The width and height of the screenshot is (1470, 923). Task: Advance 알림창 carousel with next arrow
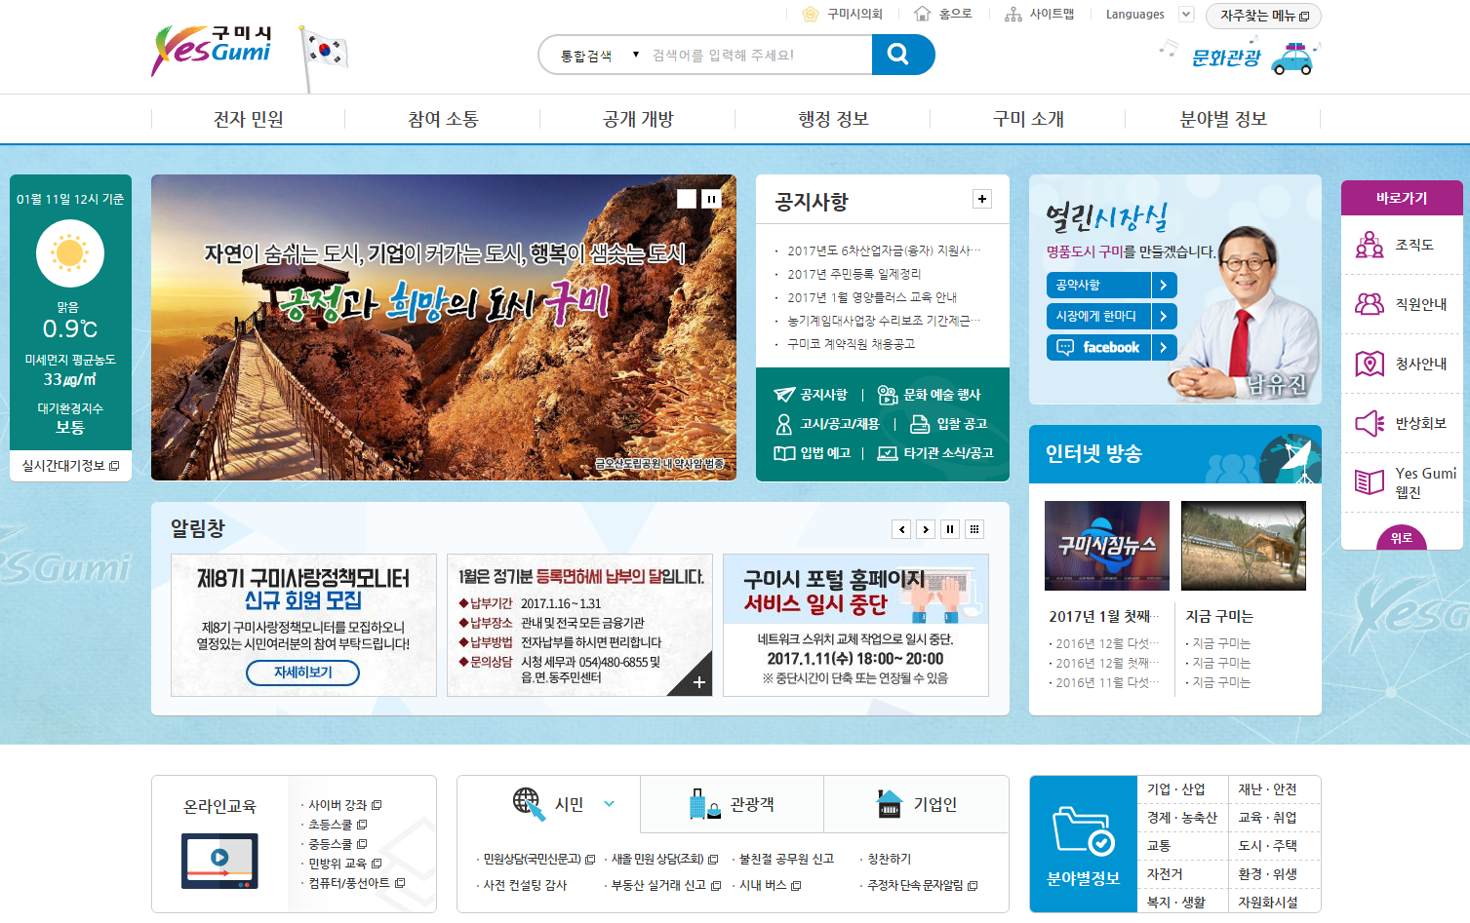pos(926,528)
